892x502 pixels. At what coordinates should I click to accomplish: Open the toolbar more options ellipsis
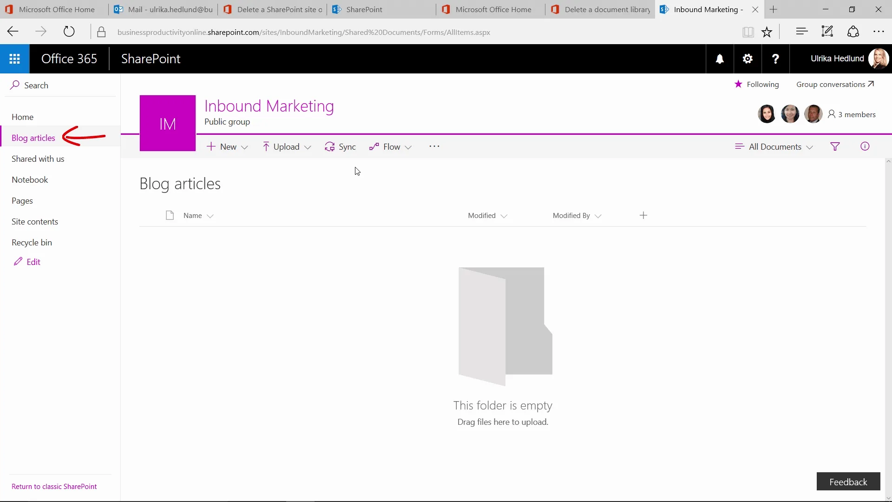(434, 146)
